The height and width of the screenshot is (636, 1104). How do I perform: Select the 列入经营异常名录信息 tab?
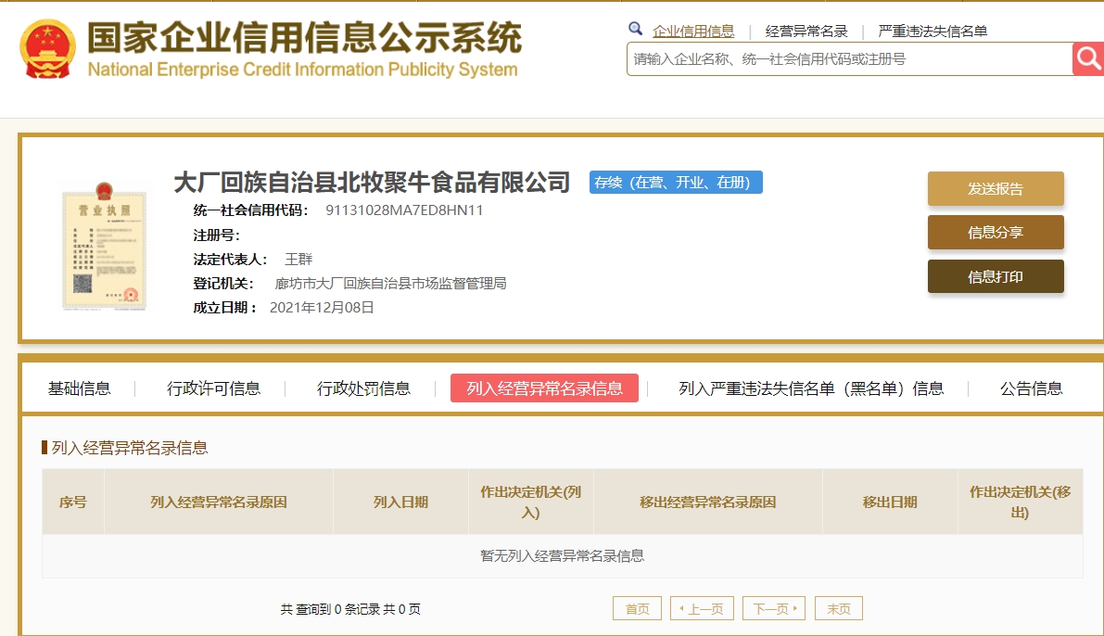tap(544, 388)
